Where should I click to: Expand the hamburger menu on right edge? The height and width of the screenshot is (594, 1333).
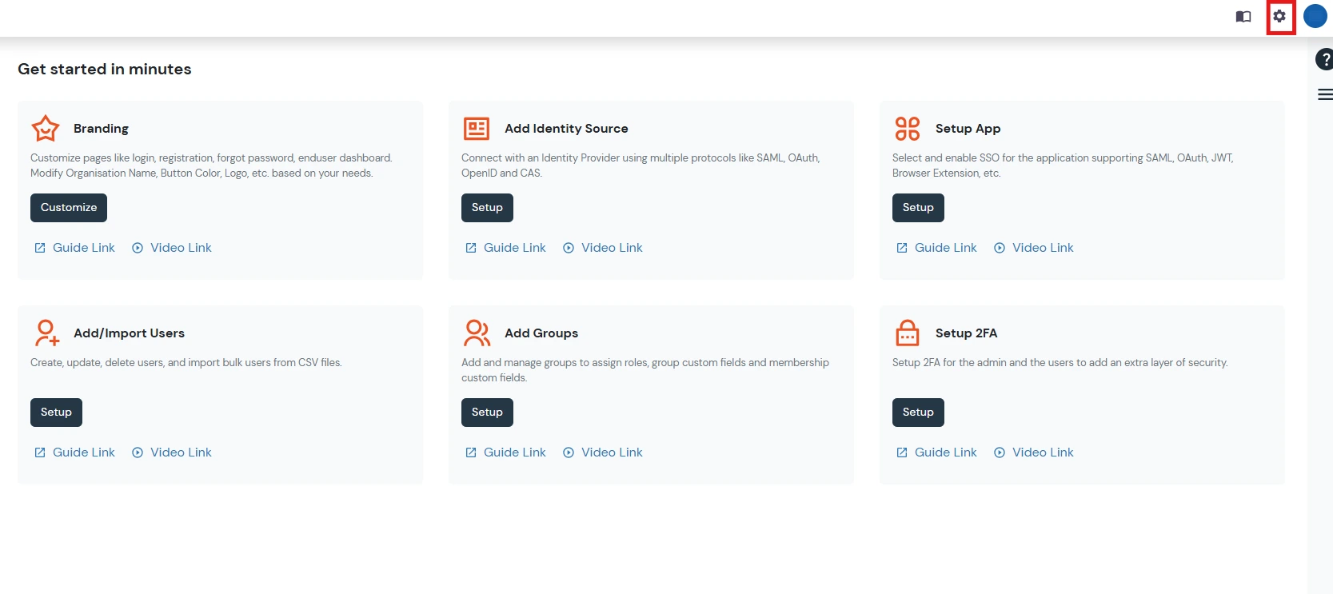[x=1325, y=94]
